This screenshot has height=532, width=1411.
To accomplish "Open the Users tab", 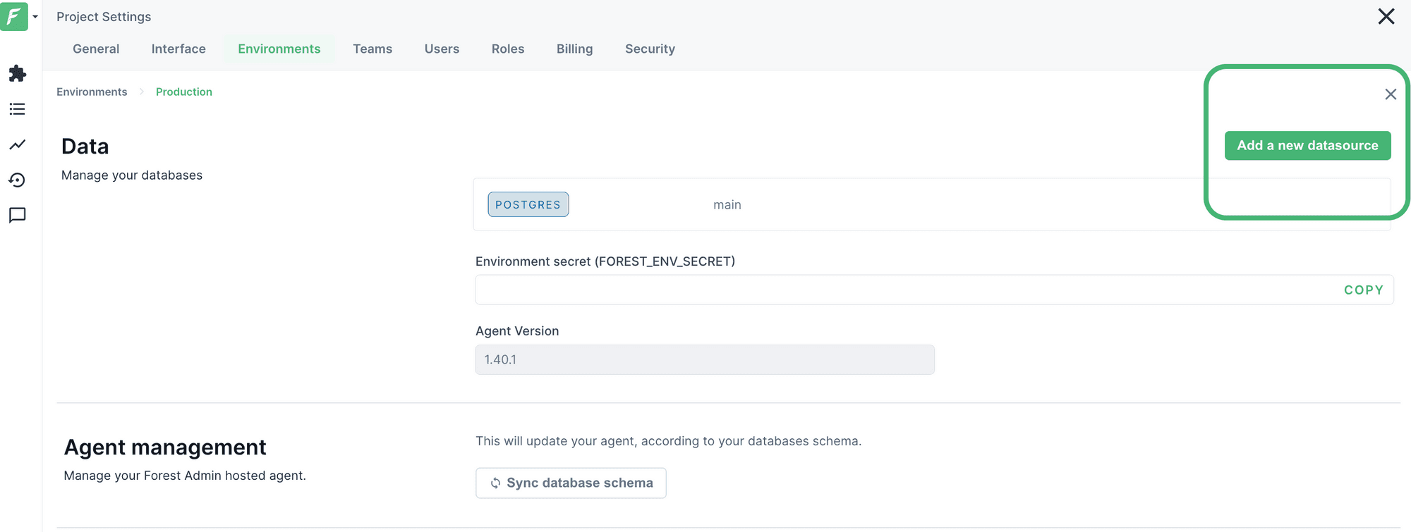I will pos(442,49).
